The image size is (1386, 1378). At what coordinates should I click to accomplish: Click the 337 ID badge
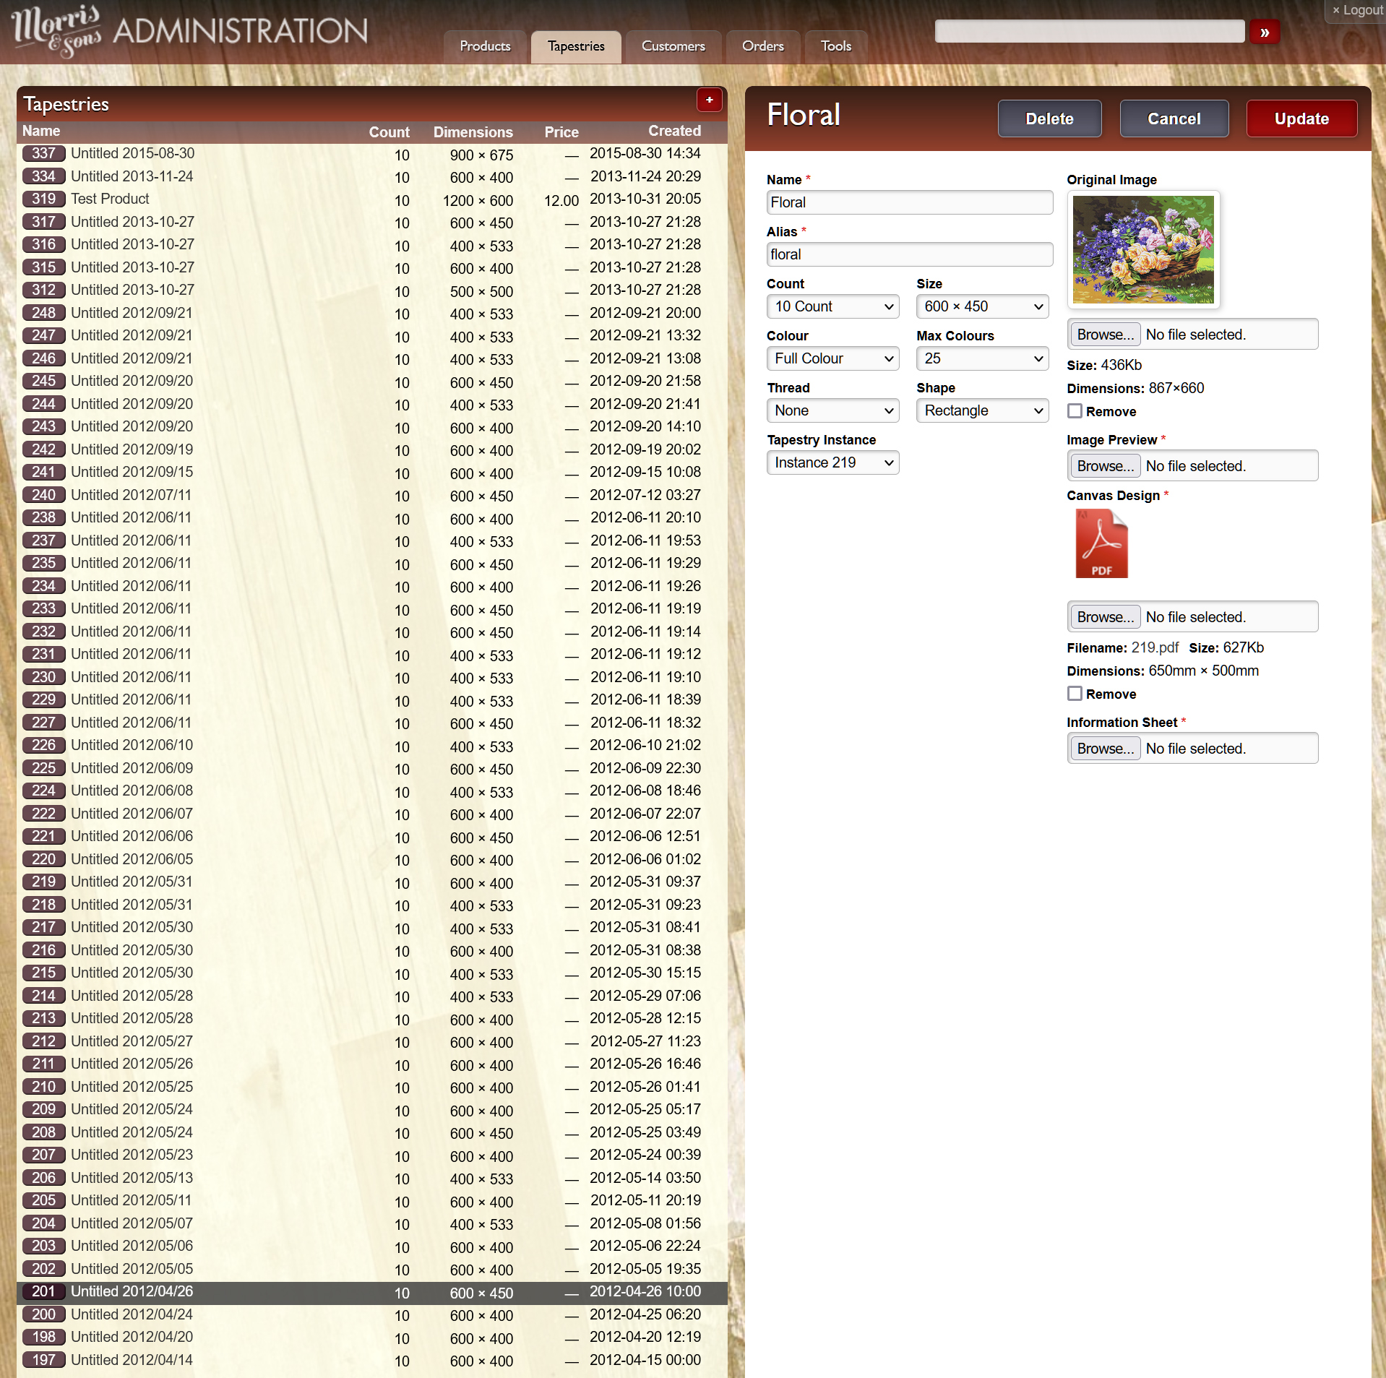pos(43,154)
